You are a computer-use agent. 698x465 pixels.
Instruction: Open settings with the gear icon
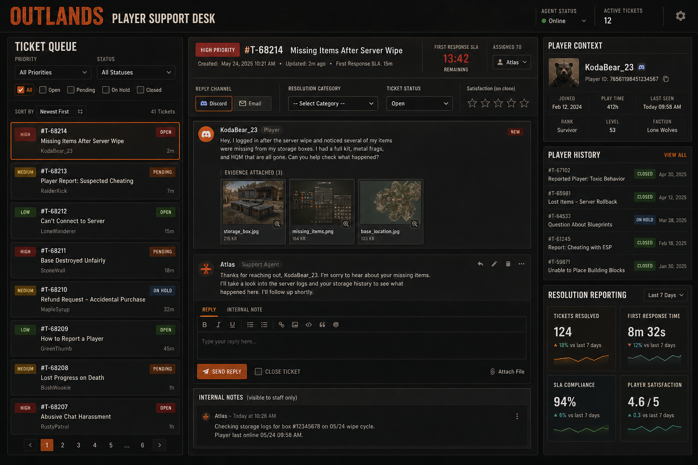pos(680,16)
